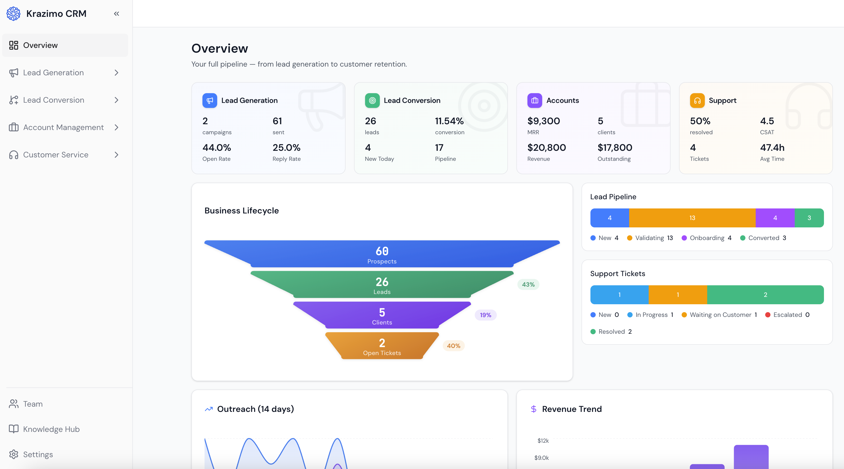Expand the Lead Conversion sidebar chevron
Image resolution: width=844 pixels, height=469 pixels.
click(x=116, y=100)
